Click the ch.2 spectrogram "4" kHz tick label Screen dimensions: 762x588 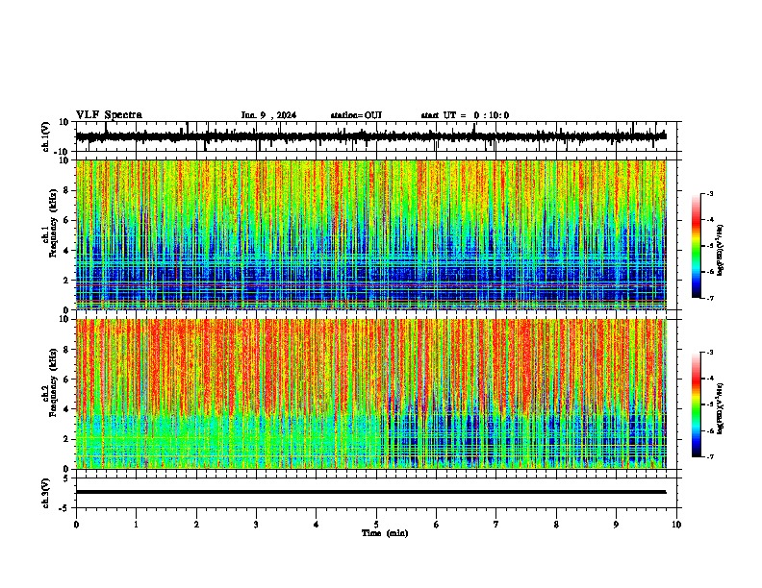click(x=66, y=409)
